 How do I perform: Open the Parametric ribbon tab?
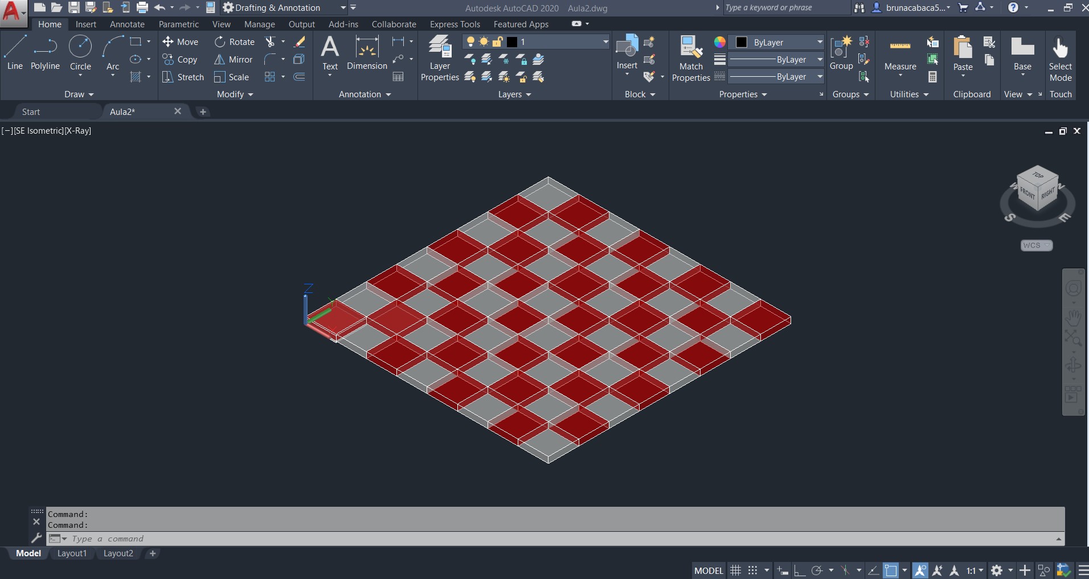tap(178, 24)
